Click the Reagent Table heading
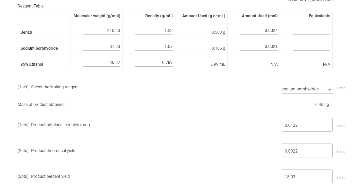This screenshot has height=194, width=354. click(x=31, y=6)
